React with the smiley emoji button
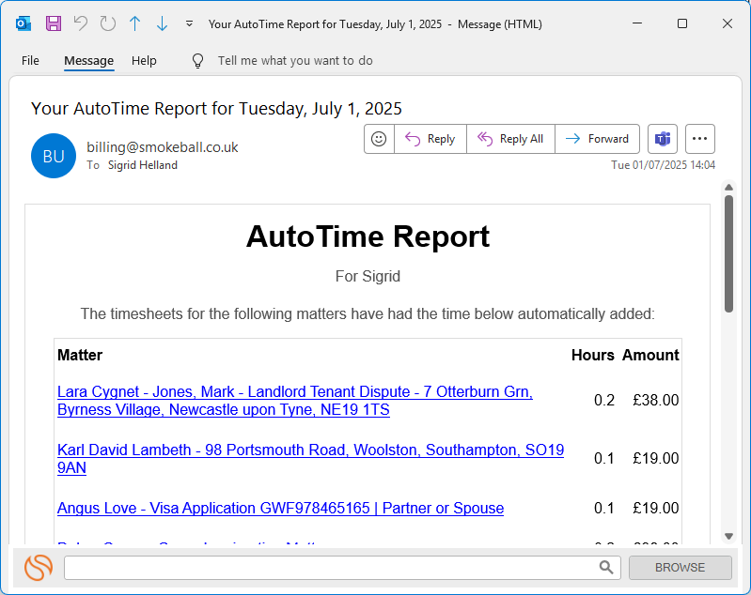The height and width of the screenshot is (595, 751). click(379, 139)
